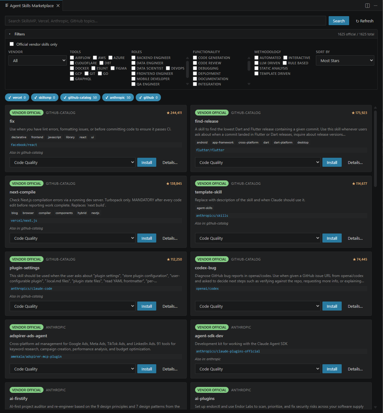This screenshot has width=383, height=413.
Task: Open the editor actions ellipsis menu
Action: pos(376,5)
